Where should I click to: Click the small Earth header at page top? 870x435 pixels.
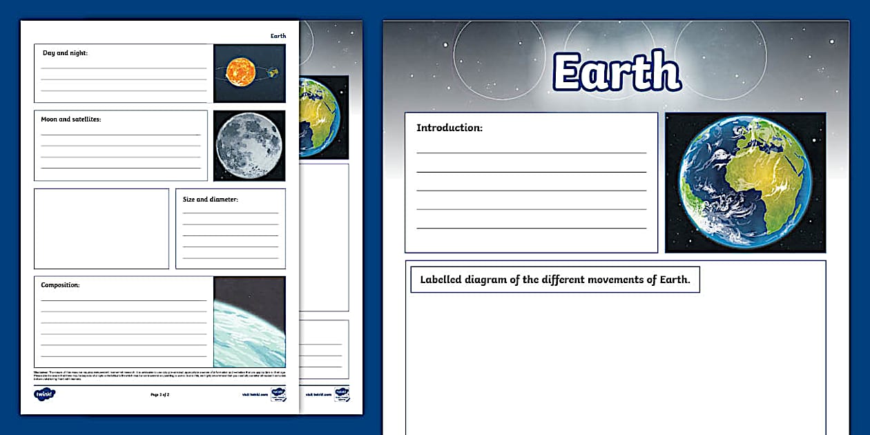[x=278, y=36]
